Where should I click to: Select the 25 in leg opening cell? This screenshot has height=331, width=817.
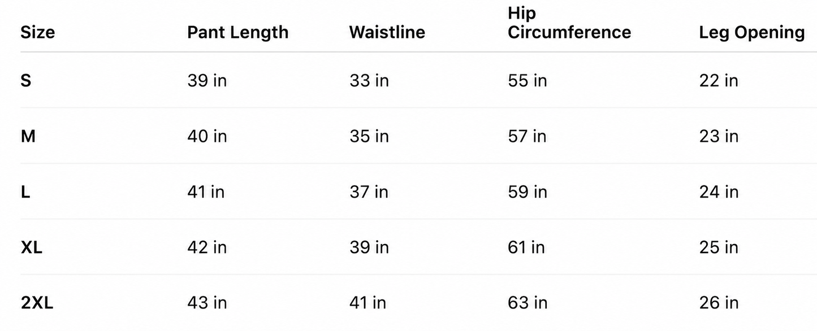pos(719,247)
